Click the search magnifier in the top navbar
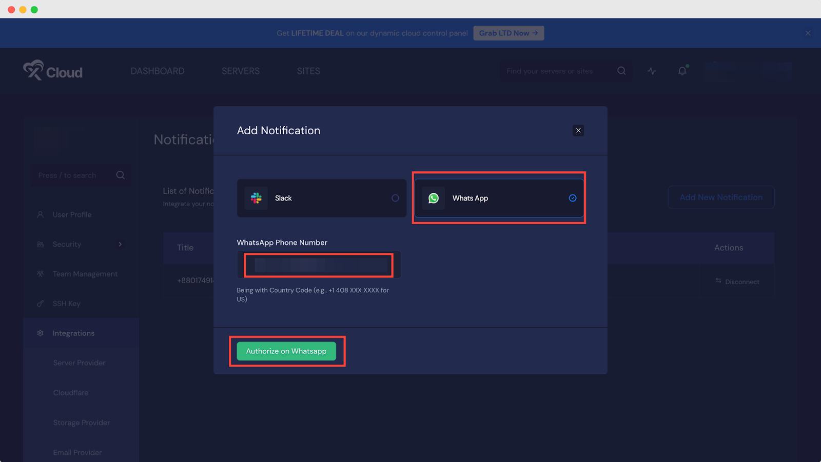Screen dimensions: 821x462 tap(621, 71)
